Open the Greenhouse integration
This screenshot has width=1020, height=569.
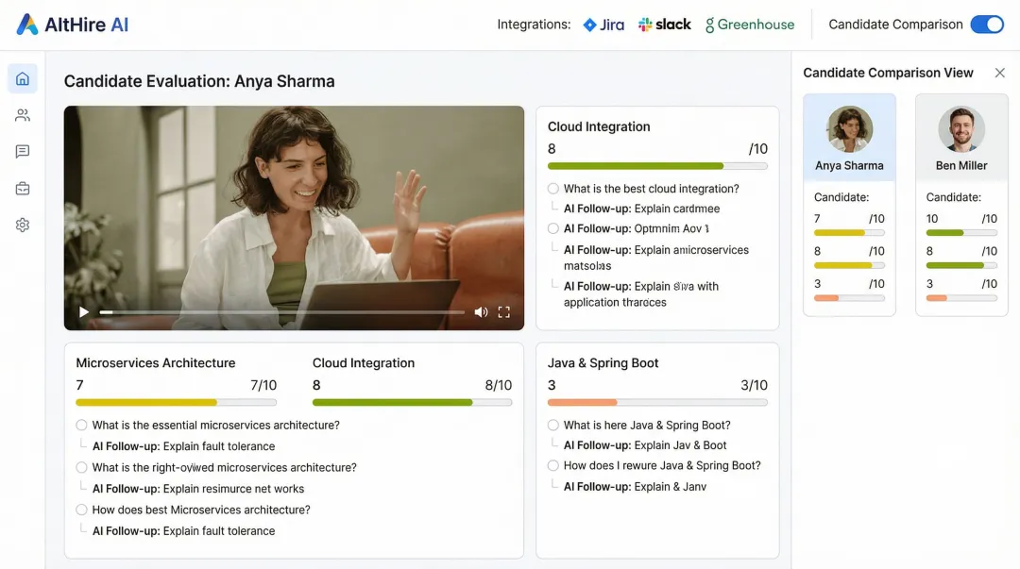tap(750, 25)
